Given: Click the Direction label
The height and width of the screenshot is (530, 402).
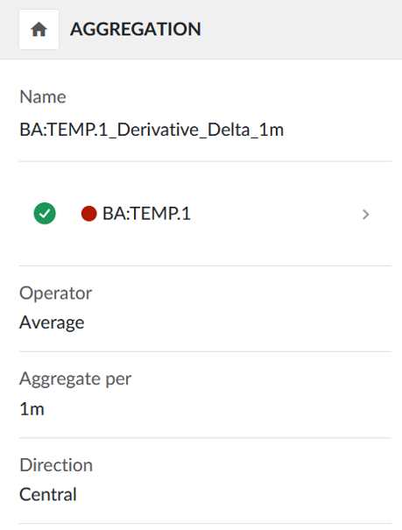Looking at the screenshot, I should tap(56, 465).
